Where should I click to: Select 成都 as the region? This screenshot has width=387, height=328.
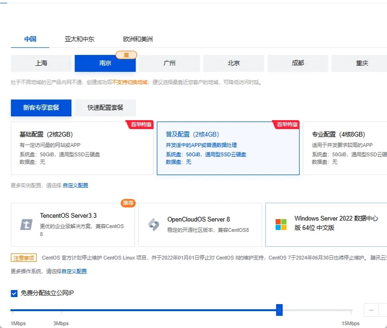click(297, 63)
